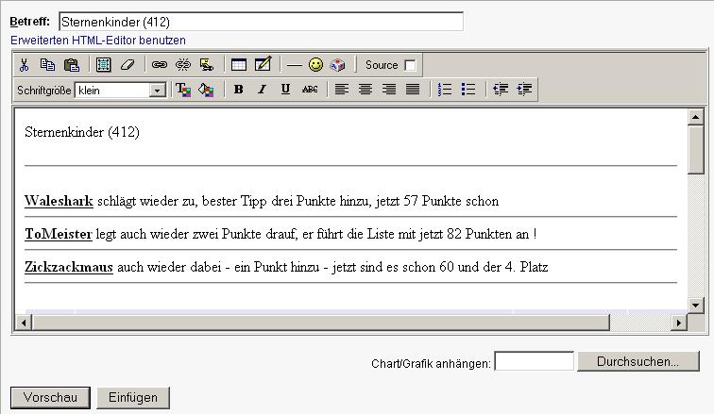
Task: Insert a horizontal line
Action: coord(294,65)
